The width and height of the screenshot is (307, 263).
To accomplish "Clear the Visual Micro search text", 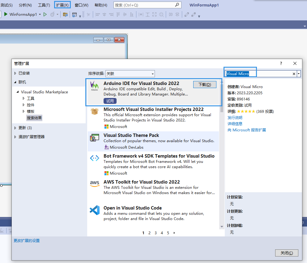I will [294, 74].
